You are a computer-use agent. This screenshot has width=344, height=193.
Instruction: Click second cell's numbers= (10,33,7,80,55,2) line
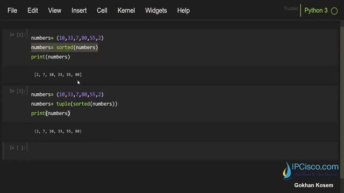(x=67, y=94)
